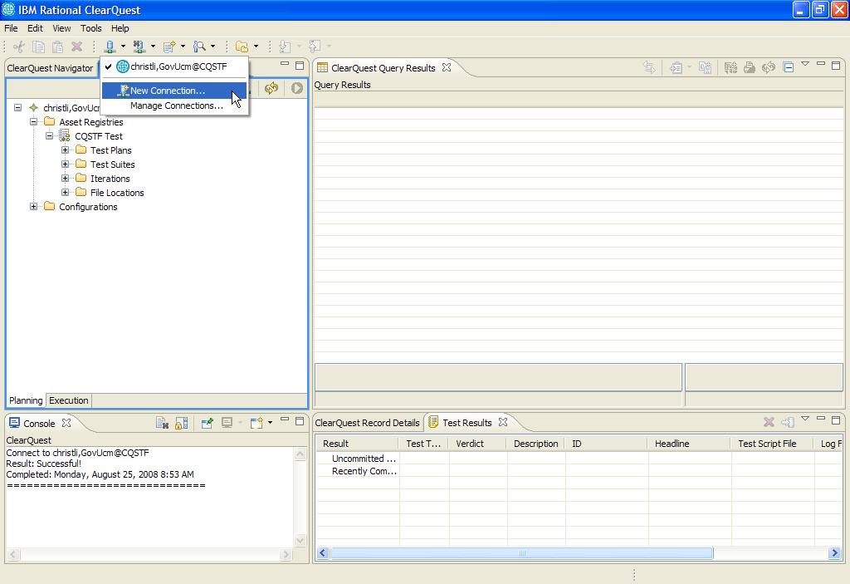The height and width of the screenshot is (584, 850).
Task: Select the Test Results tab
Action: point(467,423)
